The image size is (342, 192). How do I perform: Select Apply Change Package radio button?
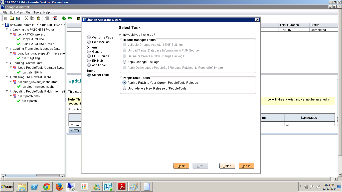tap(124, 62)
